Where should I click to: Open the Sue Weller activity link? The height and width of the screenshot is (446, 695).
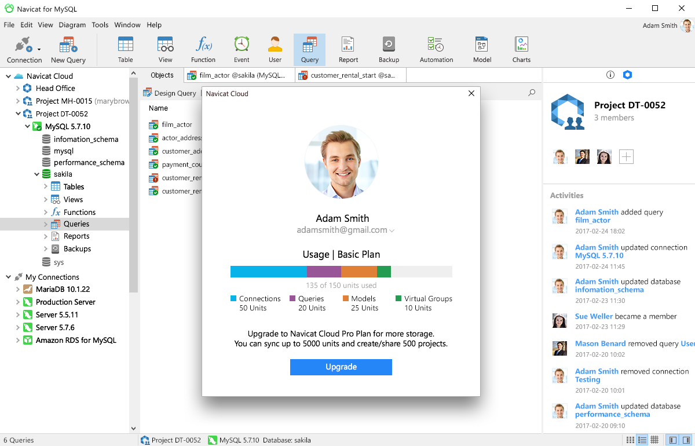click(x=594, y=316)
